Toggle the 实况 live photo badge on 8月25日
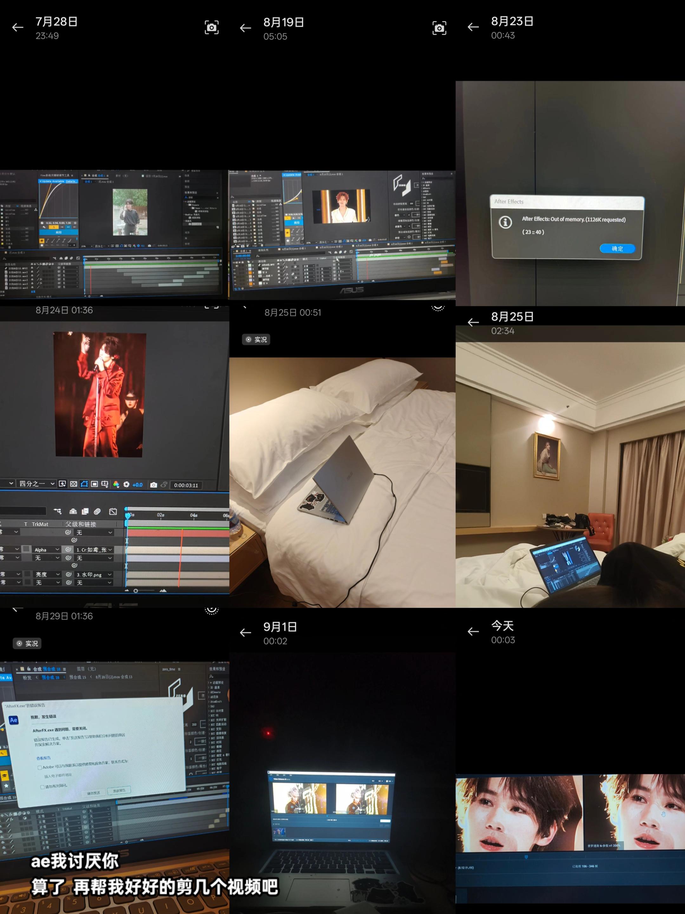Image resolution: width=685 pixels, height=914 pixels. point(256,339)
